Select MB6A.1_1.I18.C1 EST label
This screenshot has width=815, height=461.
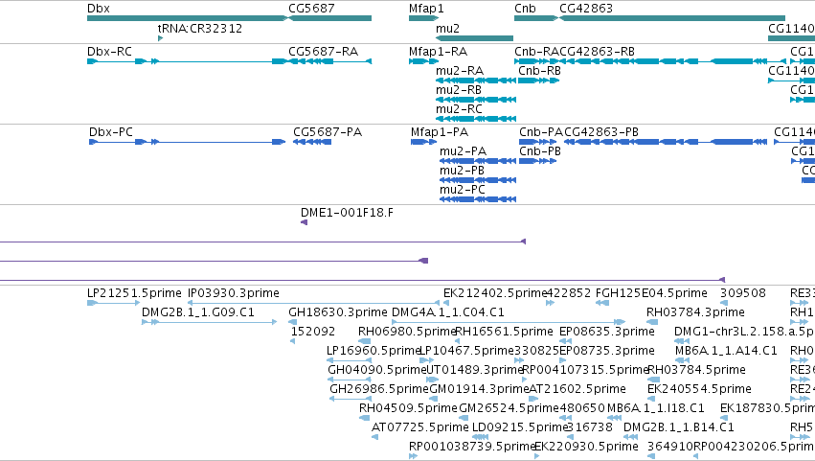pyautogui.click(x=655, y=408)
